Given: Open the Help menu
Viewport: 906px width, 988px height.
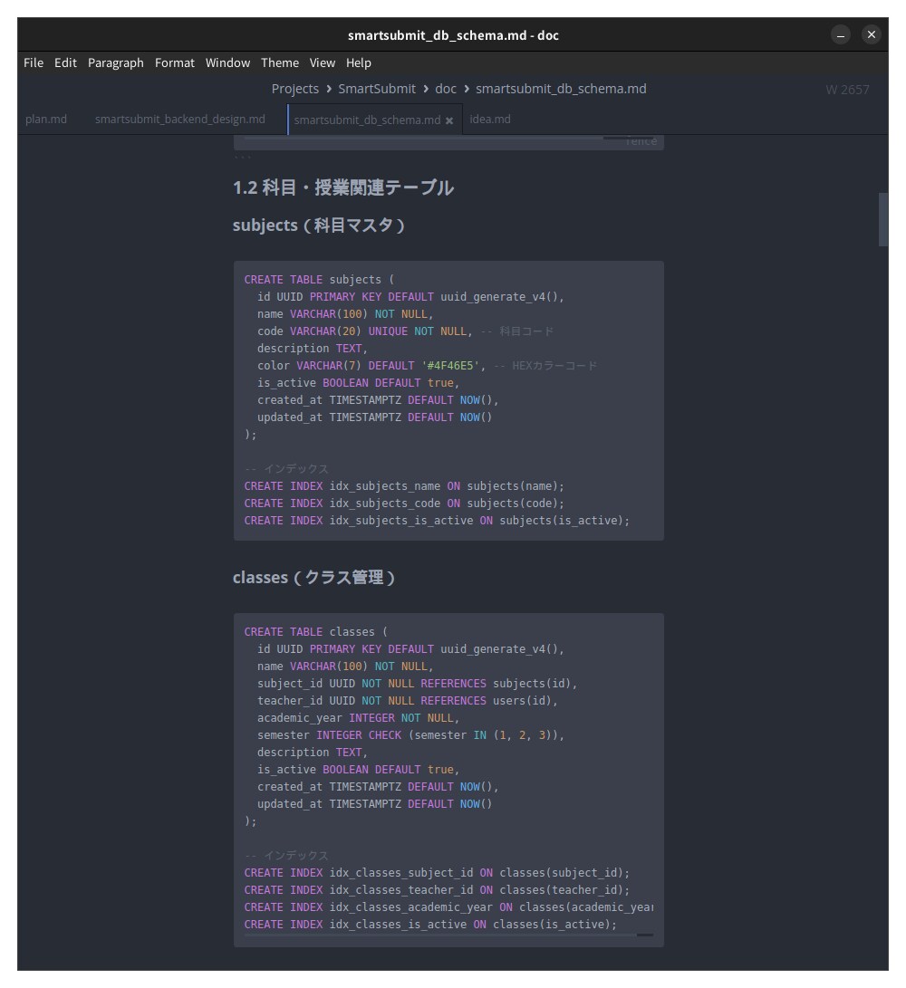Looking at the screenshot, I should pos(358,63).
